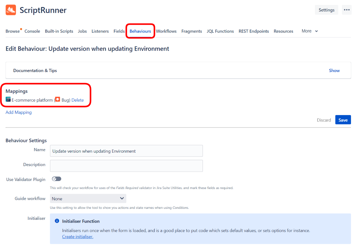Click the Discard button
Image resolution: width=355 pixels, height=247 pixels.
pos(324,120)
